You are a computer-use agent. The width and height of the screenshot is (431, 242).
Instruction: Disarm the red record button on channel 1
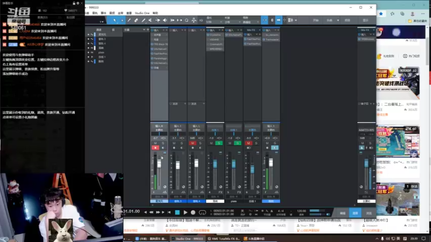tap(155, 148)
